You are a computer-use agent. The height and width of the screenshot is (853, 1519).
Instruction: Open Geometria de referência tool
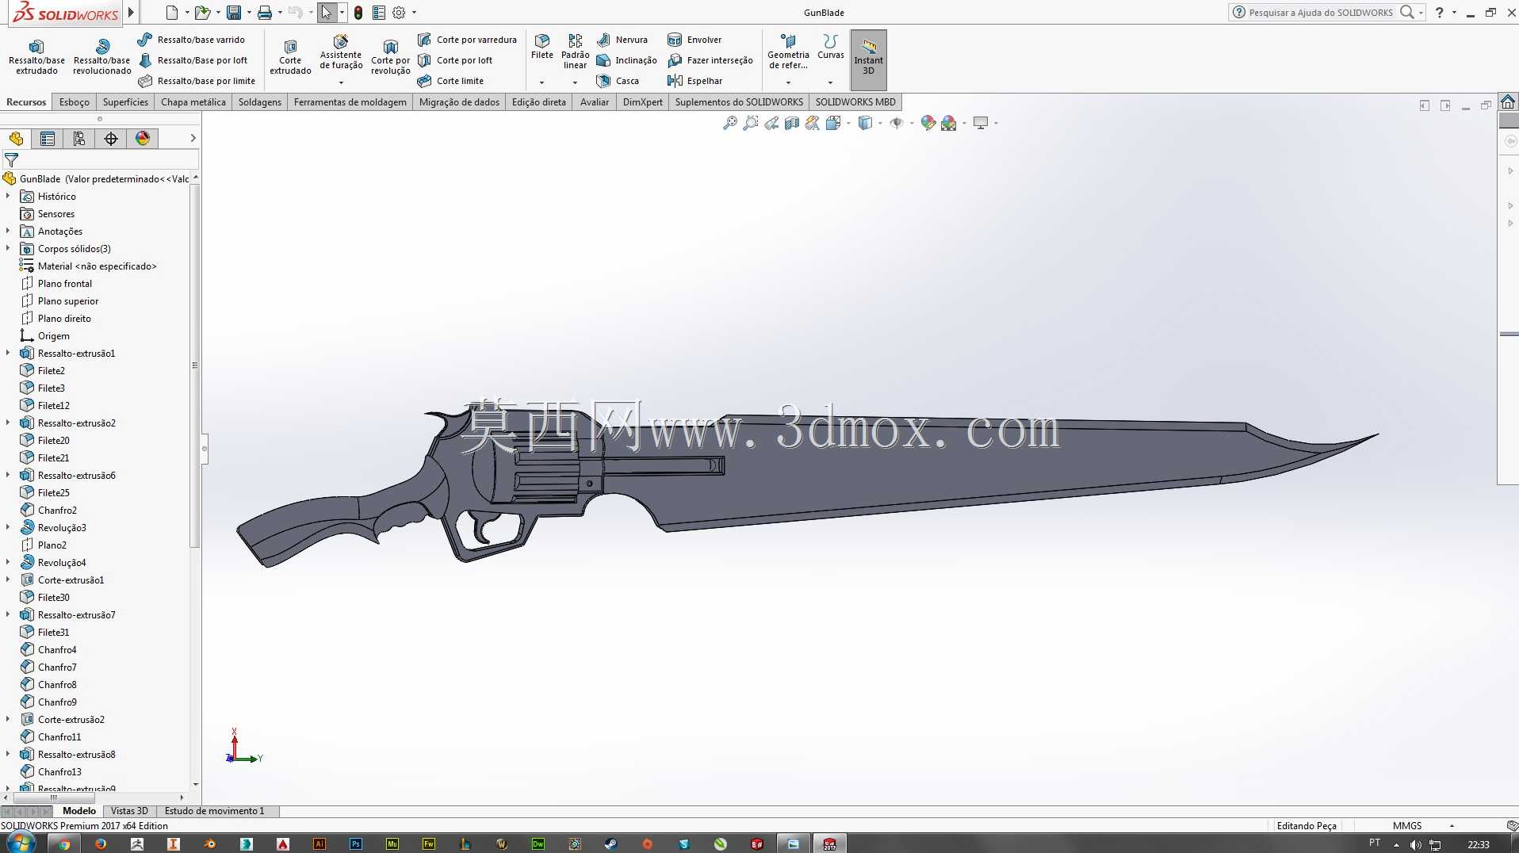point(788,52)
